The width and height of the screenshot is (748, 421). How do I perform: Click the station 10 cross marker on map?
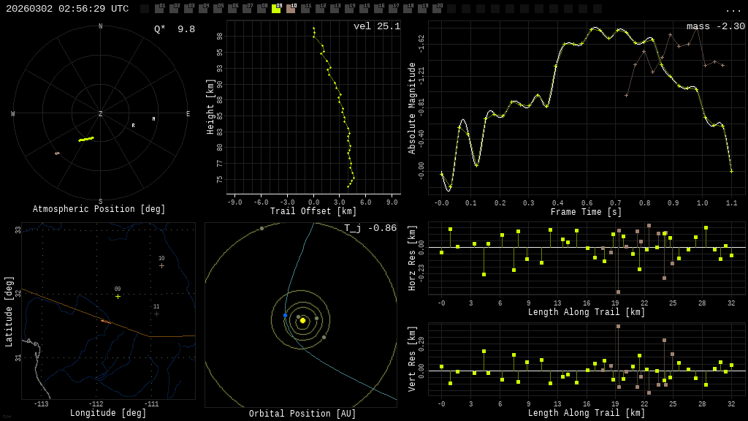(161, 265)
